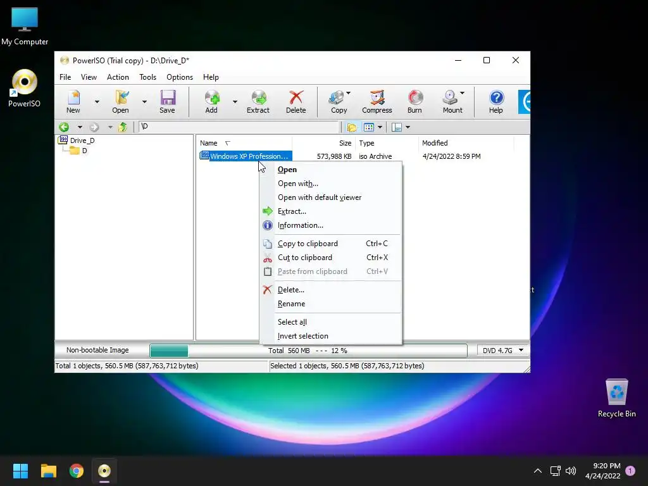The height and width of the screenshot is (486, 648).
Task: Open view mode dropdown arrow
Action: point(380,127)
